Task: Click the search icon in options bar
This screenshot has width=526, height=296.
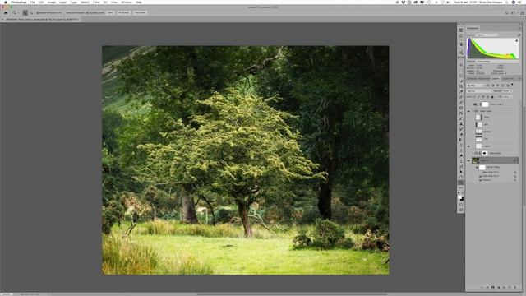Action: (x=507, y=13)
